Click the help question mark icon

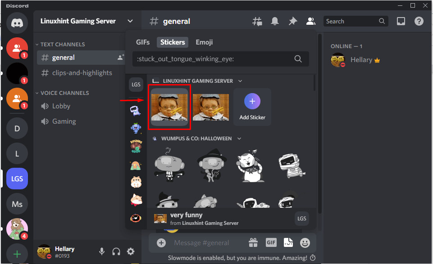point(419,21)
